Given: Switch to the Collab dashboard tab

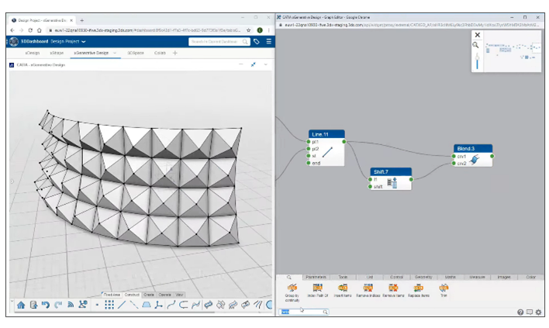Looking at the screenshot, I should pos(160,53).
